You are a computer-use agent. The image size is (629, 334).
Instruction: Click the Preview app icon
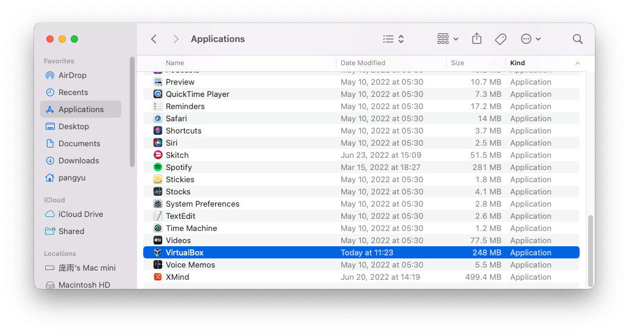158,82
